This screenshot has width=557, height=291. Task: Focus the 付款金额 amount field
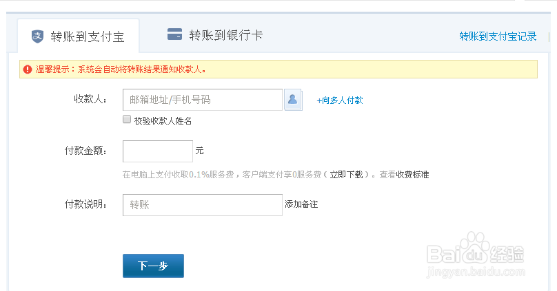coord(158,151)
